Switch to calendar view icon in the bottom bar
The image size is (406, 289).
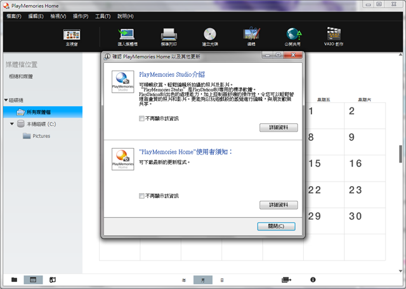(x=33, y=279)
